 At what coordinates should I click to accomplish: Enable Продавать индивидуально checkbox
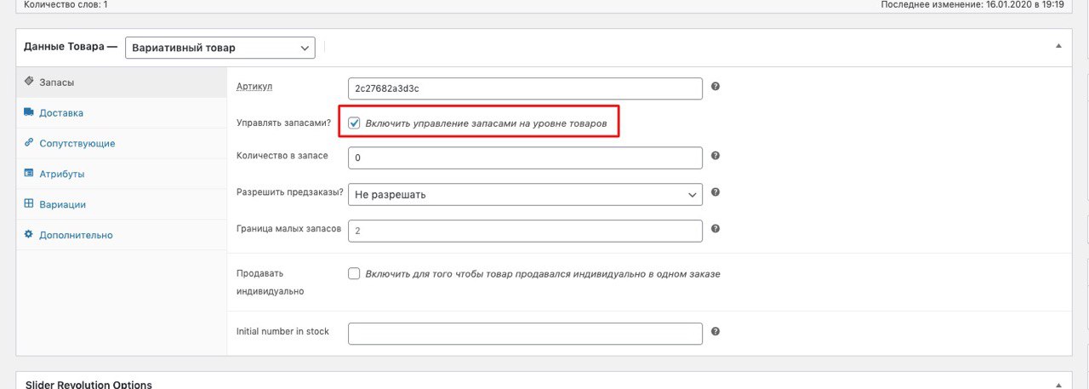355,274
